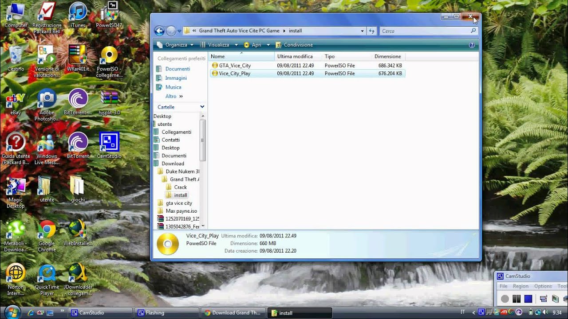Open the Musica favorite link
Image resolution: width=568 pixels, height=319 pixels.
tap(173, 87)
